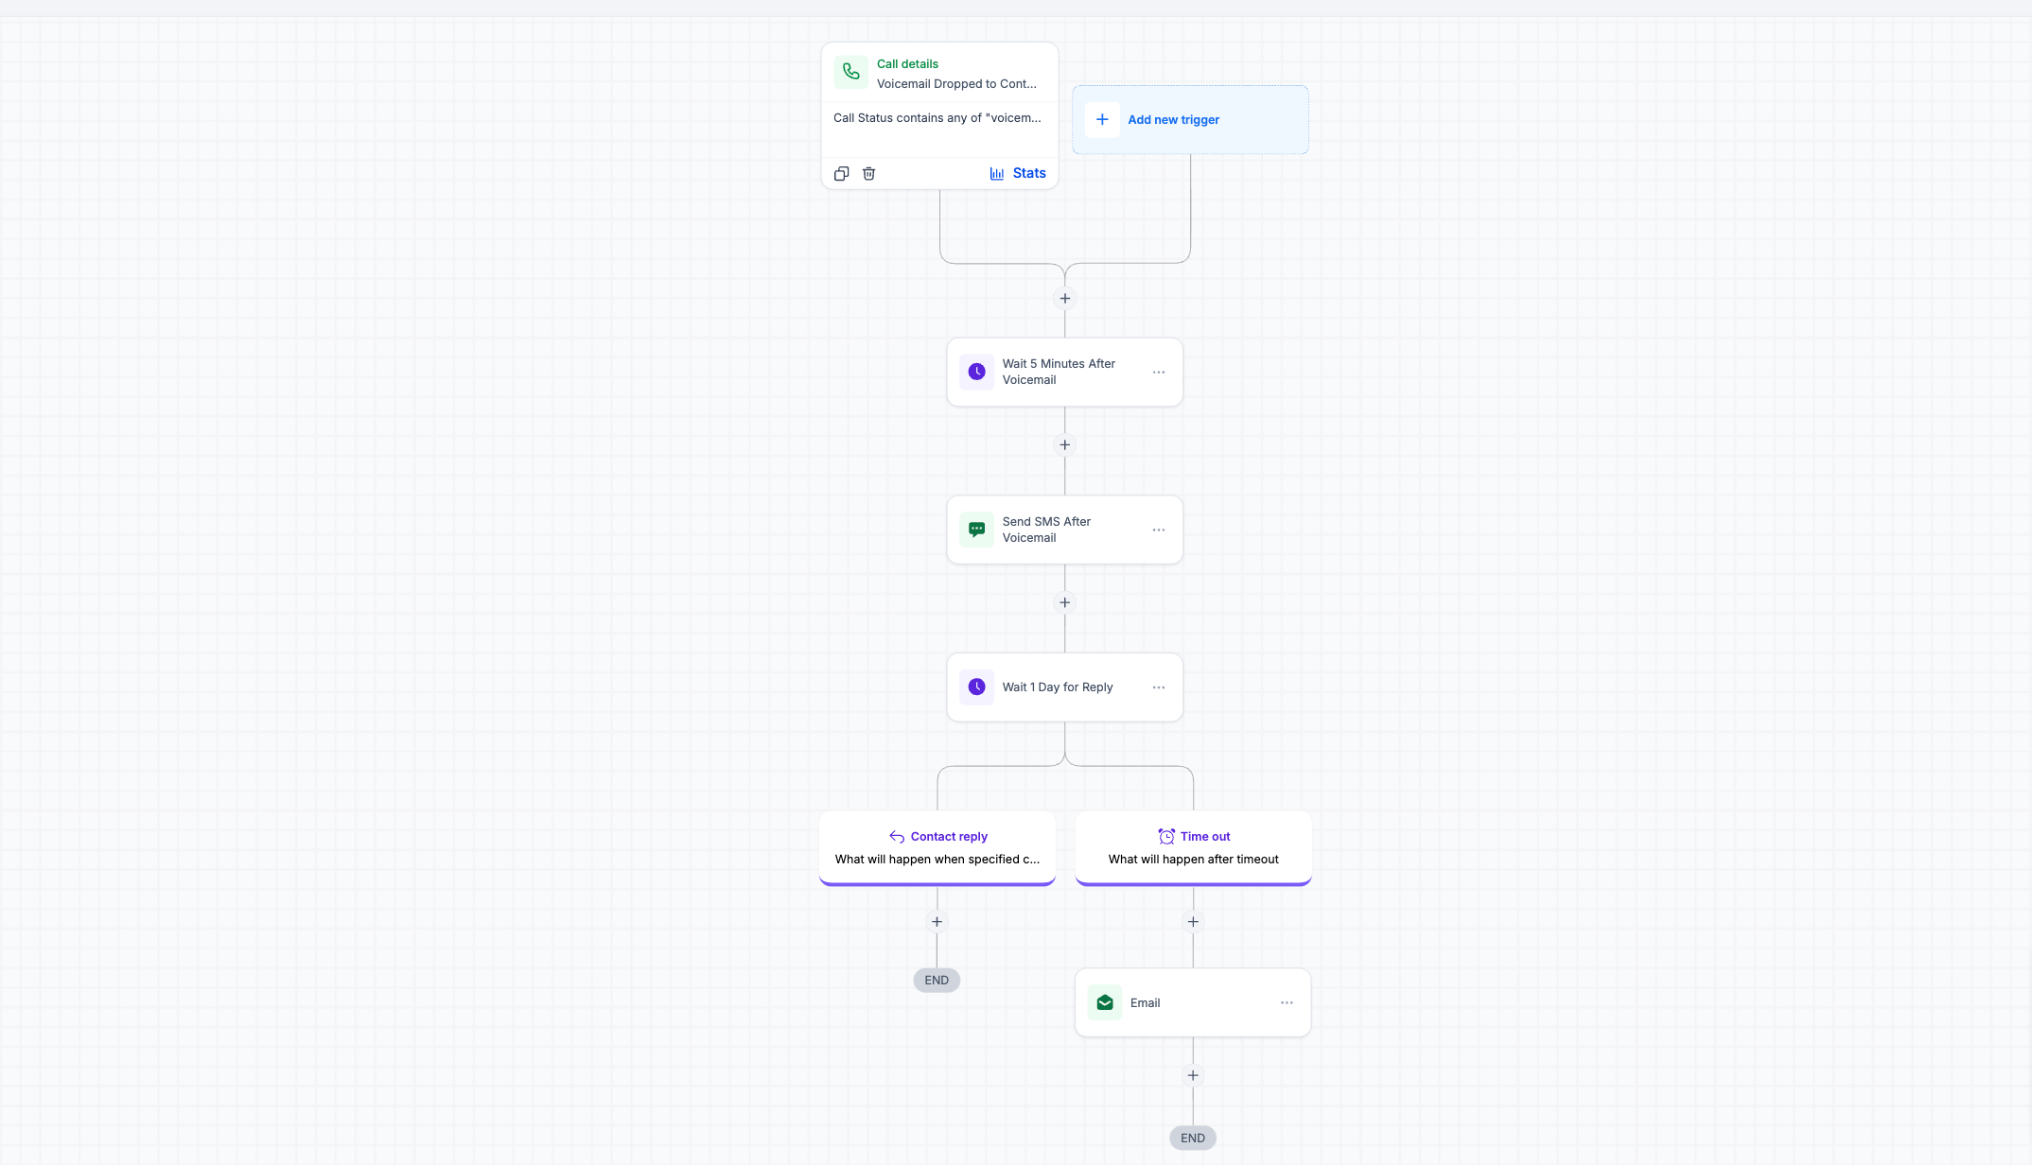This screenshot has height=1165, width=2032.
Task: Select Wait 5 Minutes After Voicemail label
Action: [1059, 372]
